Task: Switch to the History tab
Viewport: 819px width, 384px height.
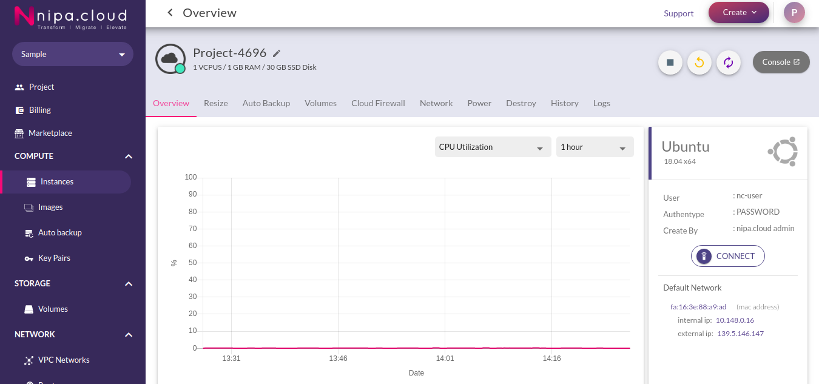Action: (x=565, y=103)
